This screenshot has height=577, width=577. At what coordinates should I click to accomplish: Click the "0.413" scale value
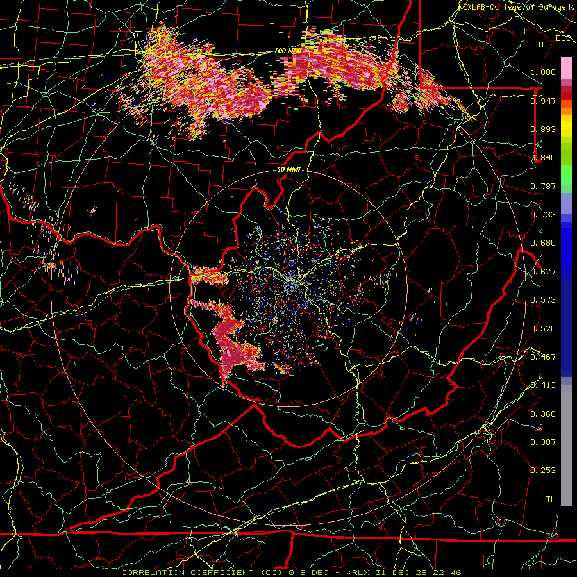click(543, 385)
